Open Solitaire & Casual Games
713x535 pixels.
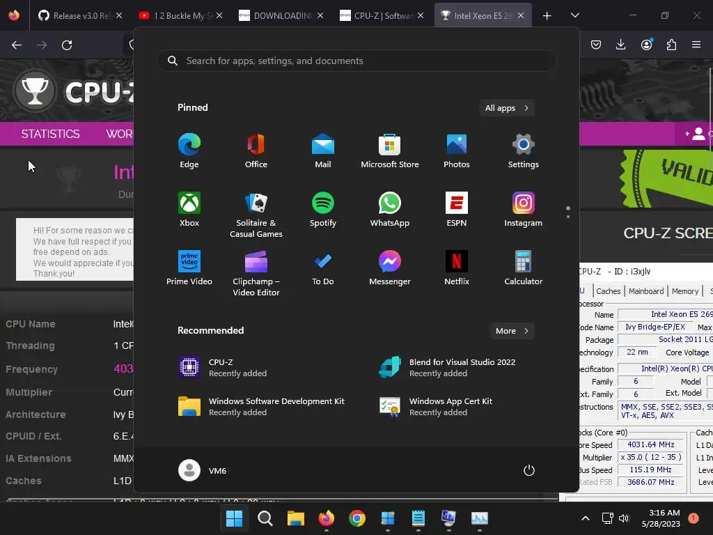[x=256, y=215]
